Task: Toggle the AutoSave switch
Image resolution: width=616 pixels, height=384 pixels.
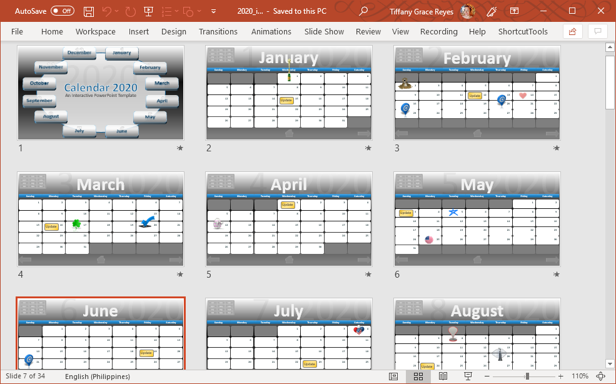Action: (x=62, y=11)
